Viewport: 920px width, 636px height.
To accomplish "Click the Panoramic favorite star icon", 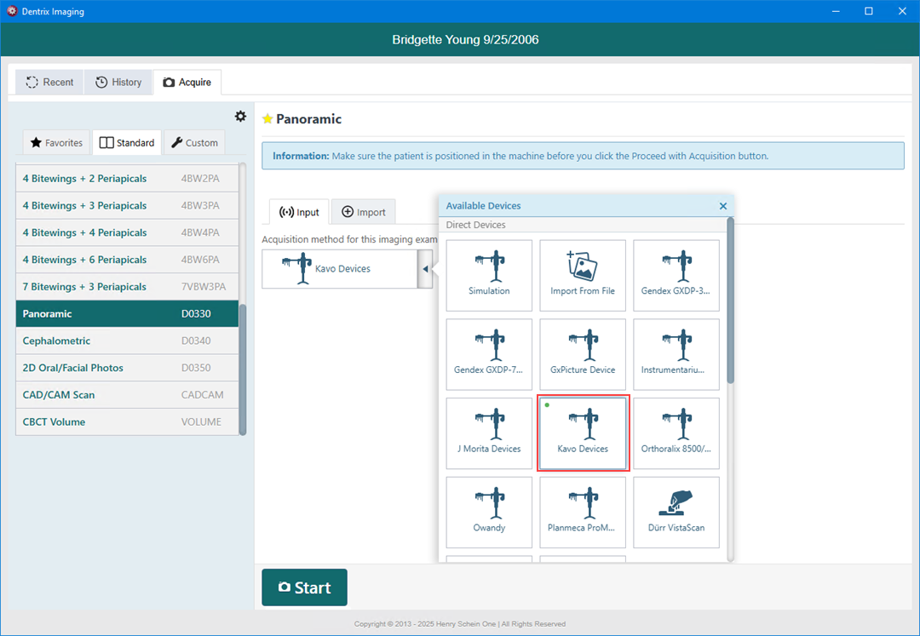I will (x=267, y=119).
